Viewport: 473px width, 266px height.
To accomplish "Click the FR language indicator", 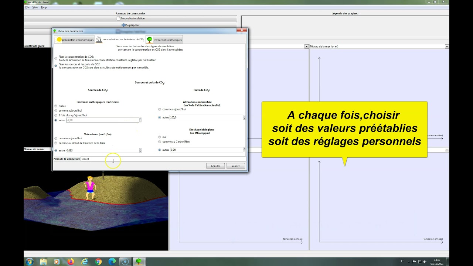I will click(x=403, y=261).
